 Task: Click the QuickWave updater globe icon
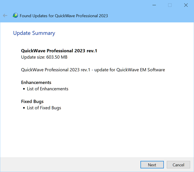[x=15, y=15]
